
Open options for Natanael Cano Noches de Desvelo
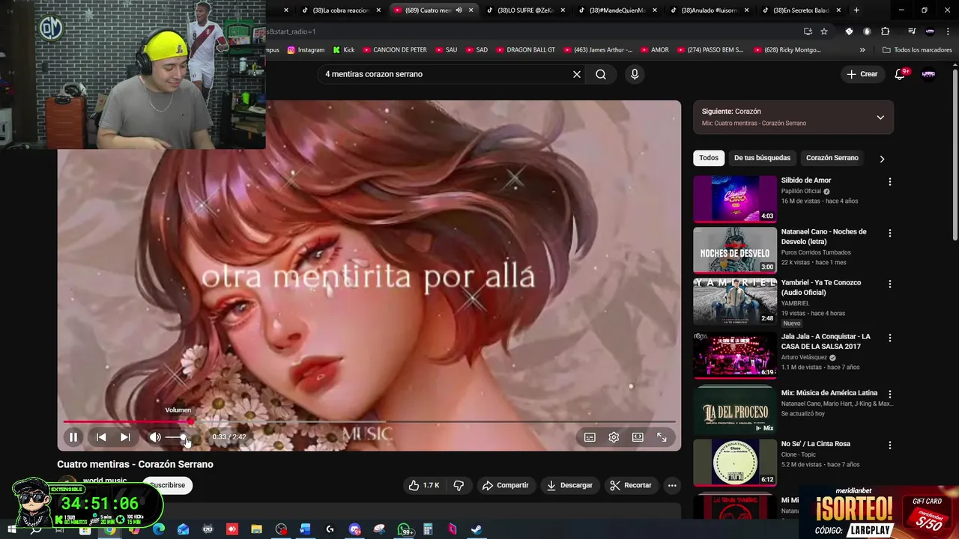(x=890, y=234)
